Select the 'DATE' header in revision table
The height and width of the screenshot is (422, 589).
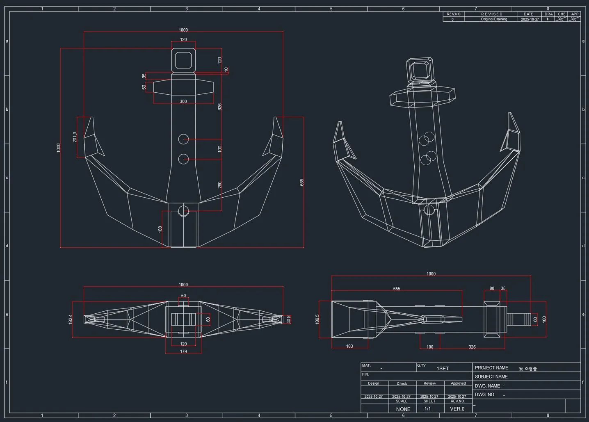coord(528,14)
